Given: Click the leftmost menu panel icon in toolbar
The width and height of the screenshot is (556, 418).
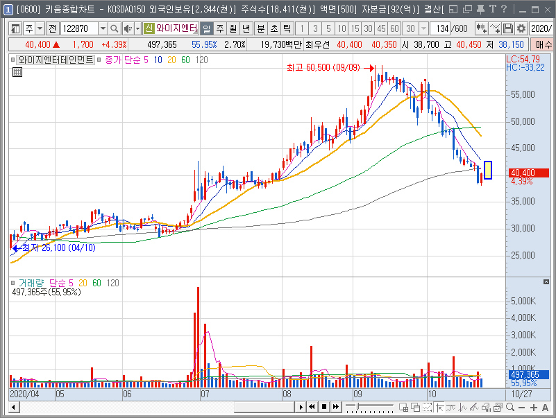Looking at the screenshot, I should (x=15, y=28).
